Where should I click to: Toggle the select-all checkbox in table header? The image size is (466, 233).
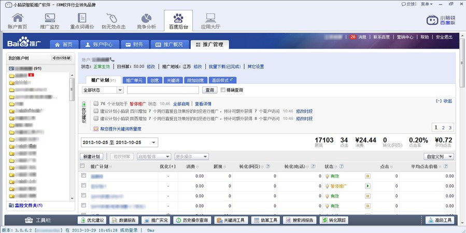point(82,166)
